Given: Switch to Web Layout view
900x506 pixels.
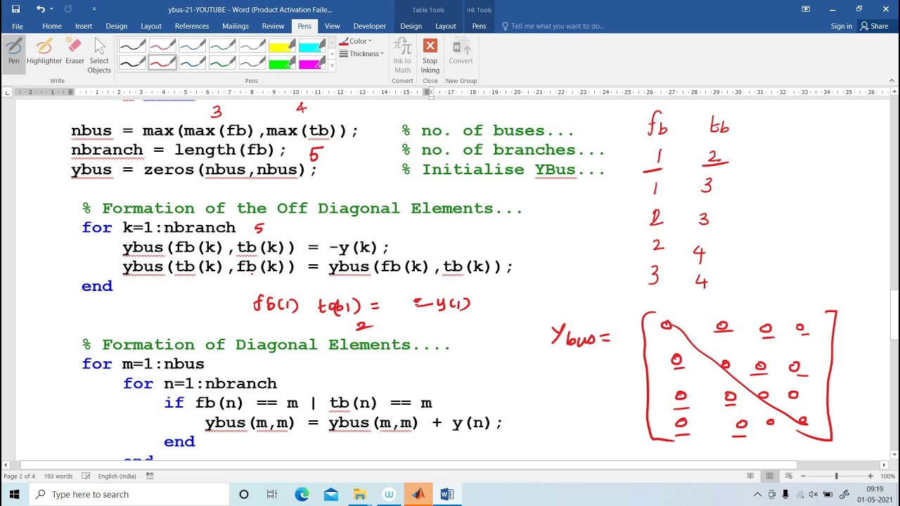Looking at the screenshot, I should pyautogui.click(x=790, y=476).
